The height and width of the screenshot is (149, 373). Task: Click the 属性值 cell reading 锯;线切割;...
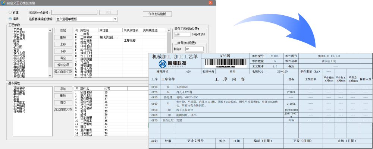click(109, 37)
